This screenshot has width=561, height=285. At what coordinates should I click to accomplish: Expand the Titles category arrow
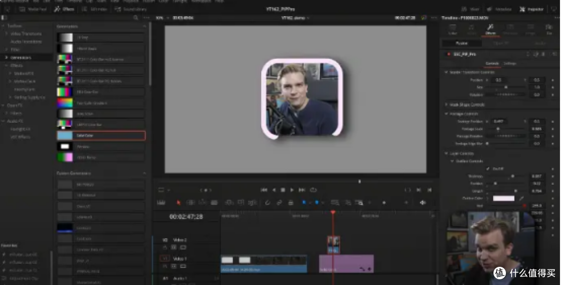pyautogui.click(x=6, y=49)
